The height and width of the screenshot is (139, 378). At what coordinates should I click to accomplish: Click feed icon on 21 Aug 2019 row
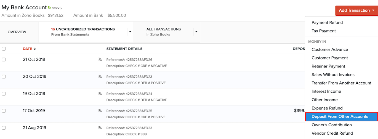click(100, 128)
